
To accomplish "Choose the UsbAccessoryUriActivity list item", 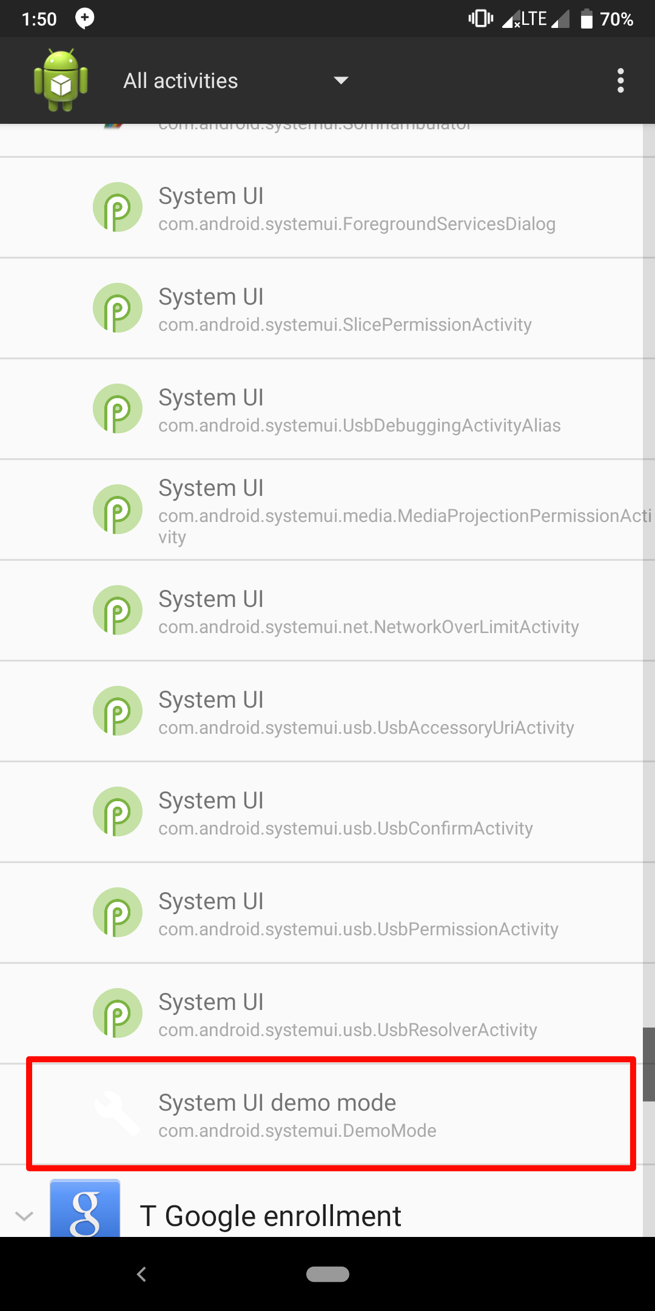I will coord(366,711).
